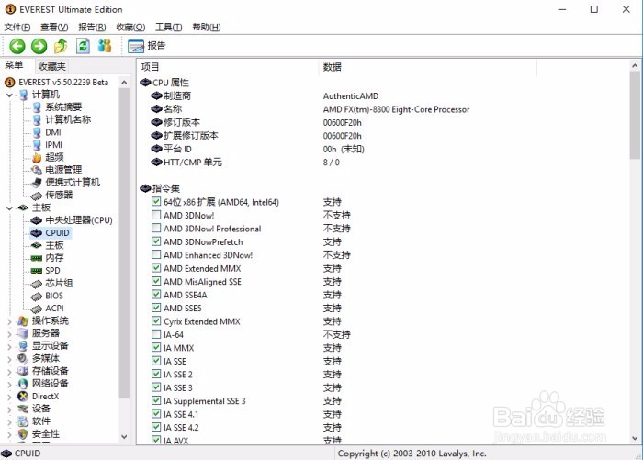Open the 电源管理 power management item

pyautogui.click(x=63, y=170)
